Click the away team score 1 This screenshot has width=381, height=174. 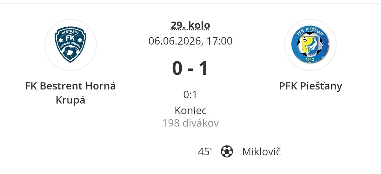[x=203, y=68]
